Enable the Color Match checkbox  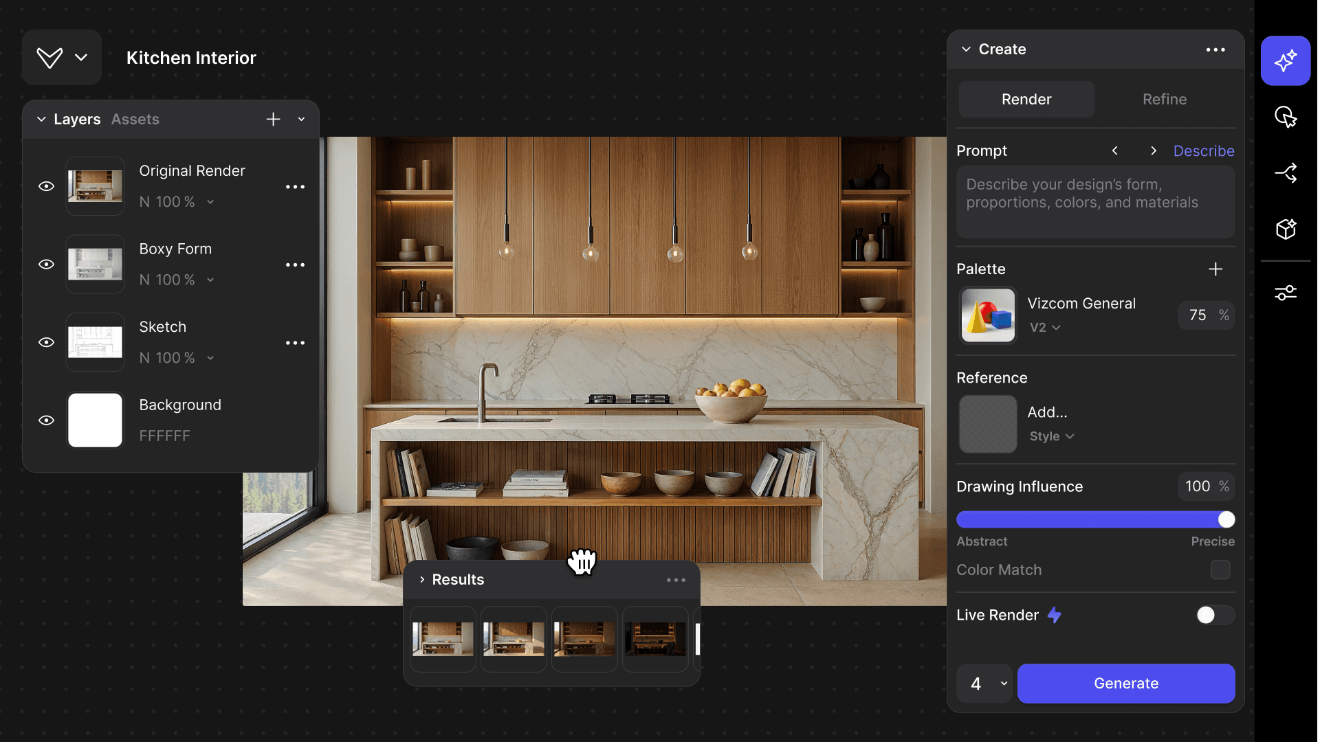pyautogui.click(x=1220, y=570)
